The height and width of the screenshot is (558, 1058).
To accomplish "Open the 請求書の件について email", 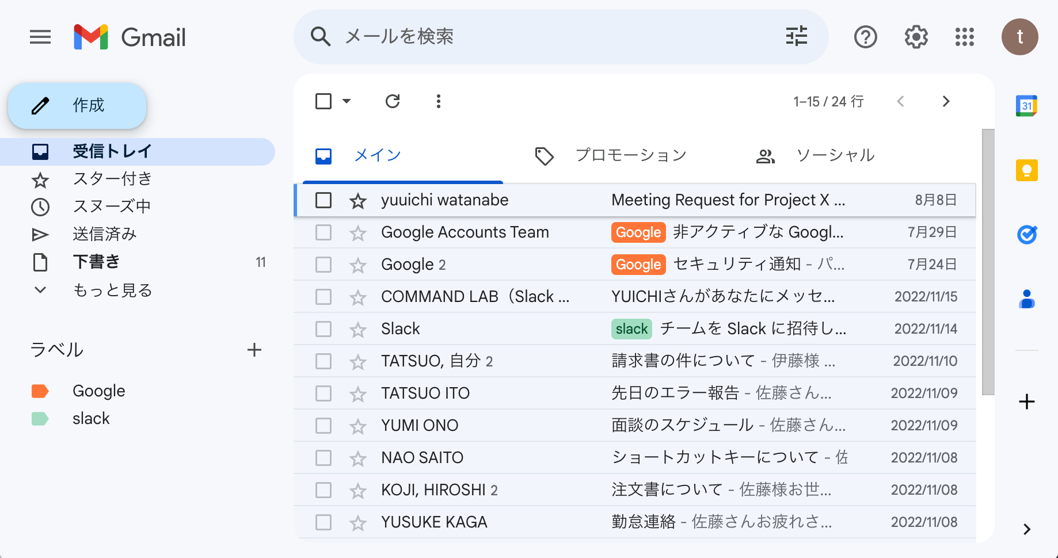I will (634, 361).
